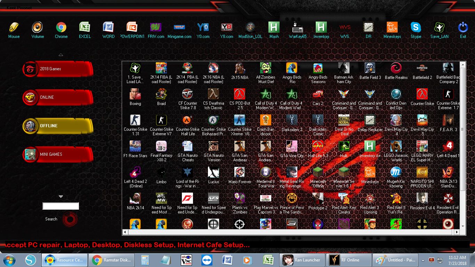
Task: Click the game list scrollbar up arrow
Action: (x=462, y=65)
